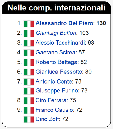113x129 pixels.
Task: Click Italian flag beside Buffon
Action: (29, 34)
